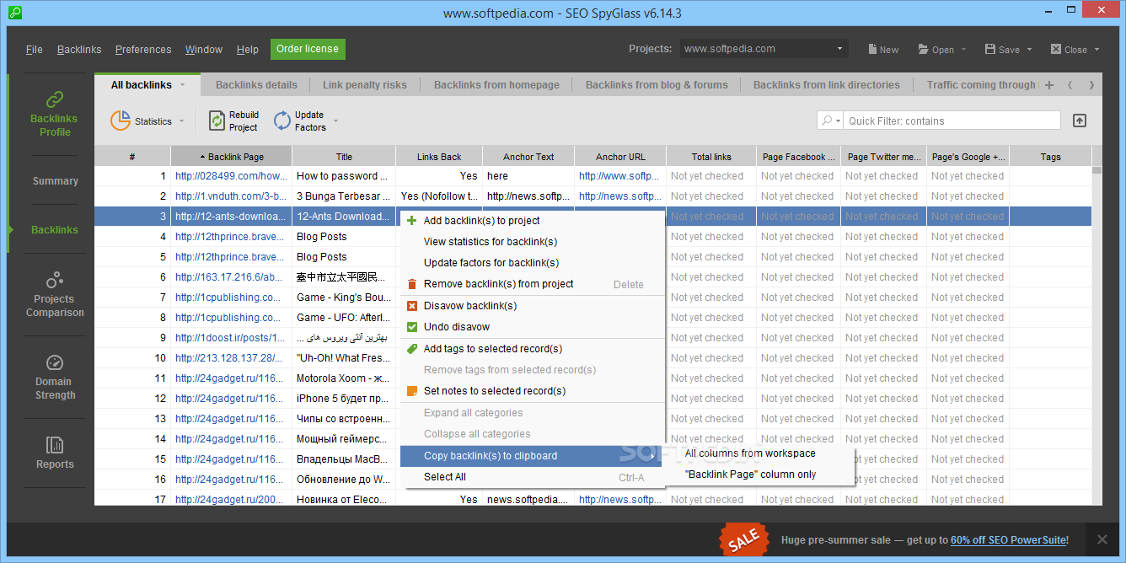The image size is (1126, 563).
Task: Click the Anchor URL link in row 1
Action: tap(619, 176)
